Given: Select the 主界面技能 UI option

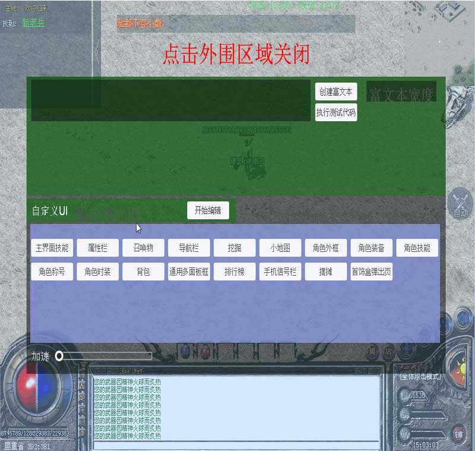Looking at the screenshot, I should tap(52, 248).
